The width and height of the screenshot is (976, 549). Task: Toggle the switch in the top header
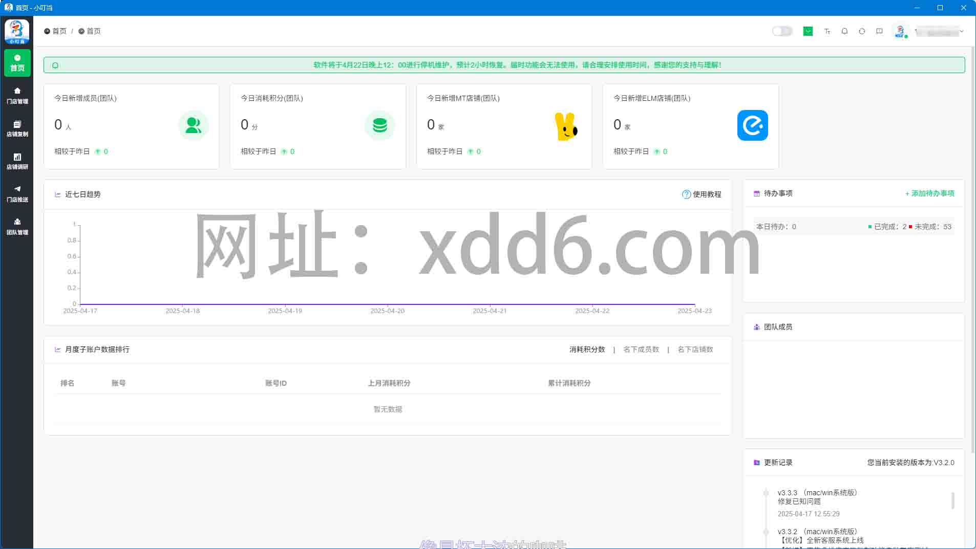pyautogui.click(x=782, y=31)
